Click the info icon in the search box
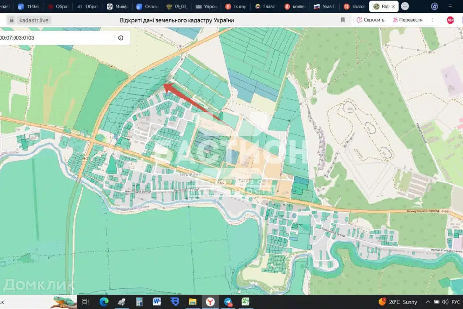The width and height of the screenshot is (463, 309). 121,38
